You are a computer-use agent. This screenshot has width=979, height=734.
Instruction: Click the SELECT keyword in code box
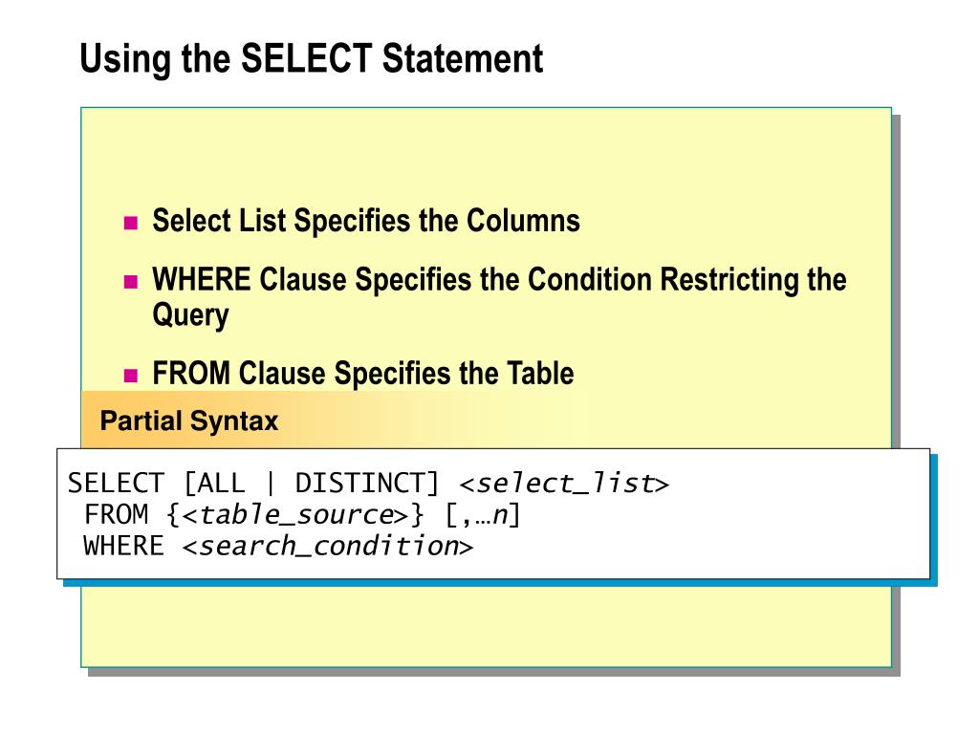coord(116,484)
